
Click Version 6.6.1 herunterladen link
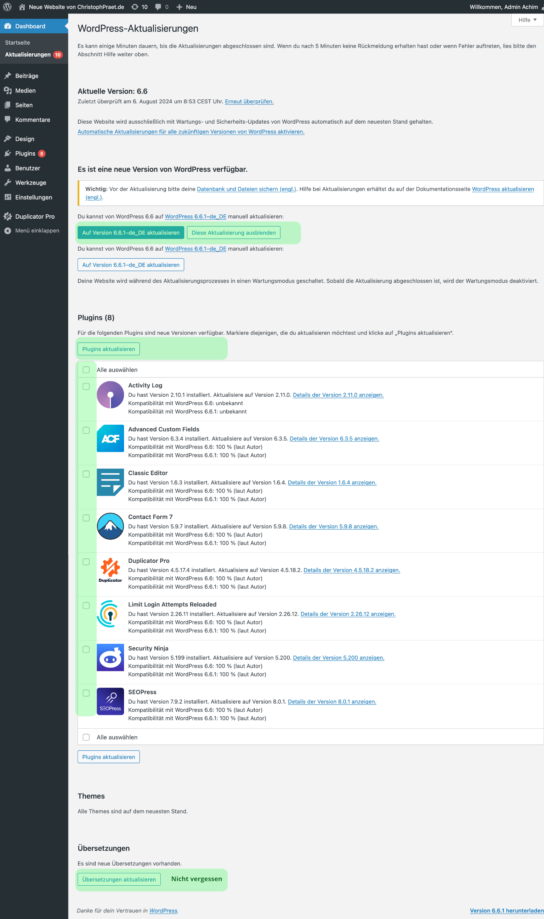click(507, 911)
